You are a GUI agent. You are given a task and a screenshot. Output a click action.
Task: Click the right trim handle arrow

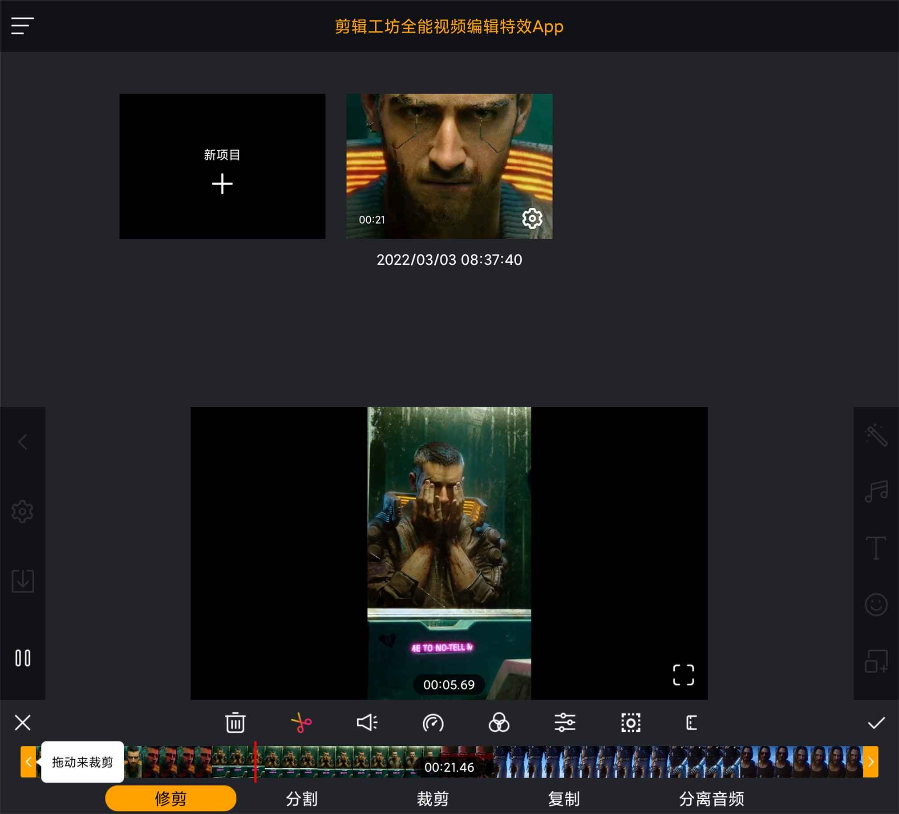(x=871, y=762)
